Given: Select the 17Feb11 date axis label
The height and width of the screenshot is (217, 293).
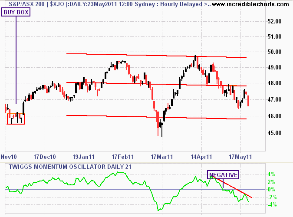Looking at the screenshot, I should [x=123, y=157].
